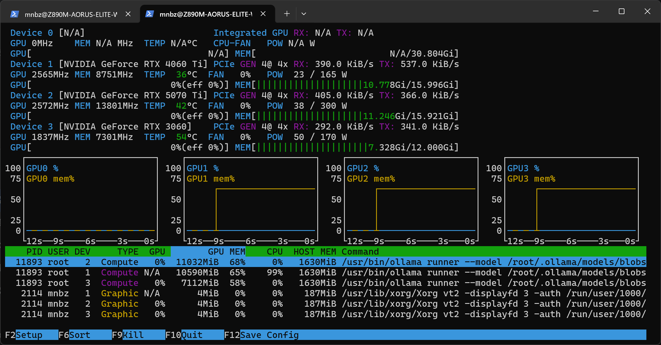This screenshot has height=345, width=661.
Task: Click F10 Quit to exit nvtop
Action: click(184, 335)
